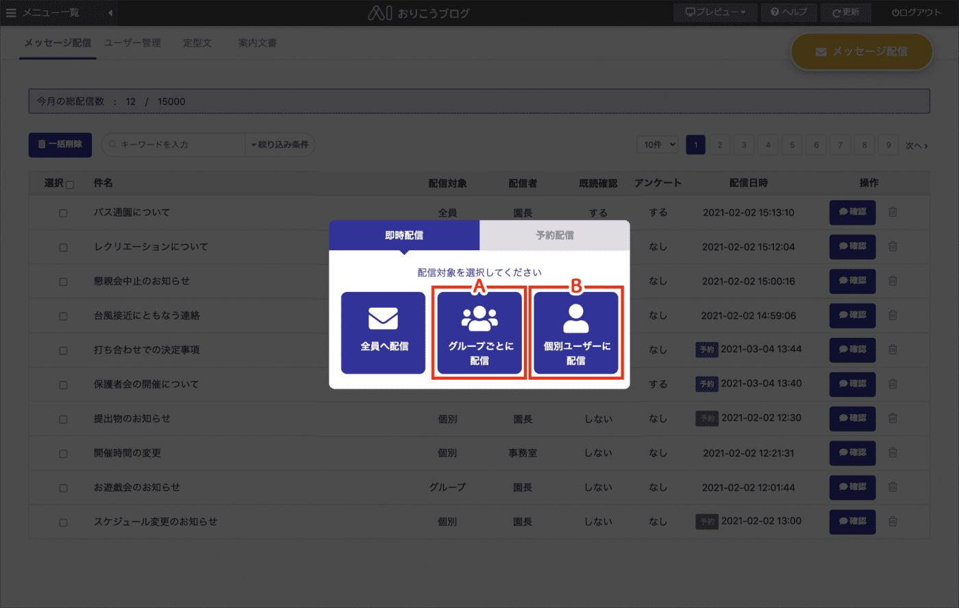Click the 配信日時 column header

coord(749,183)
